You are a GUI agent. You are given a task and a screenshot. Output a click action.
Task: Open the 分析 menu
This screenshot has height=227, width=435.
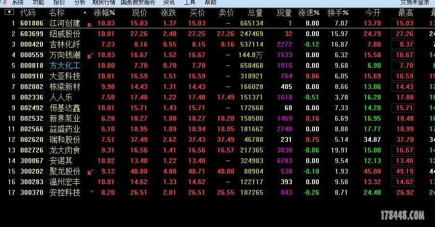coord(80,2)
